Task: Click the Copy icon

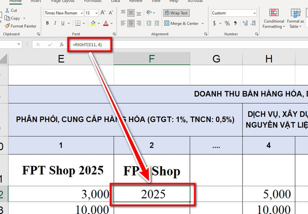Action: [7, 18]
